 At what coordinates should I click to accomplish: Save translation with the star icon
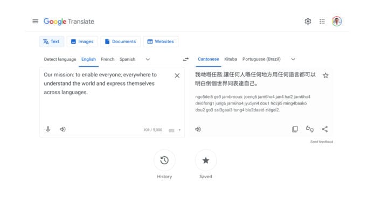tap(325, 75)
